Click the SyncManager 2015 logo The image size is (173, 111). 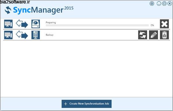39,10
